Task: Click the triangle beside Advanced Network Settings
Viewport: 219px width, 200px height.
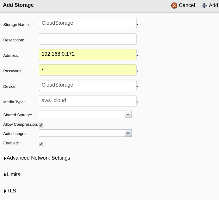Action: 5,158
